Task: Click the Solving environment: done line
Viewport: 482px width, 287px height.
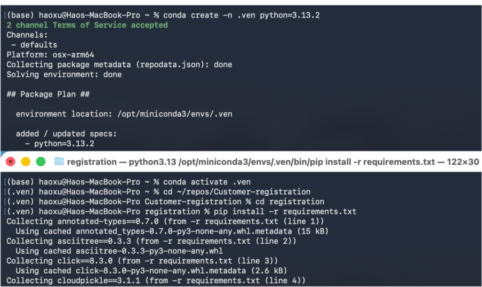Action: 64,74
